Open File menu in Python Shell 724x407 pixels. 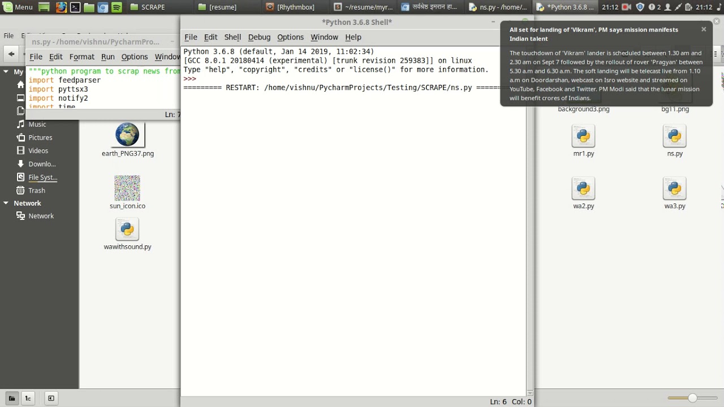(191, 37)
